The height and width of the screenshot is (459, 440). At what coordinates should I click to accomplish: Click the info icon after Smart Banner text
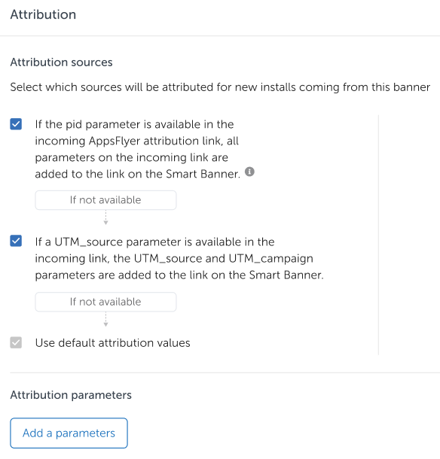coord(249,172)
